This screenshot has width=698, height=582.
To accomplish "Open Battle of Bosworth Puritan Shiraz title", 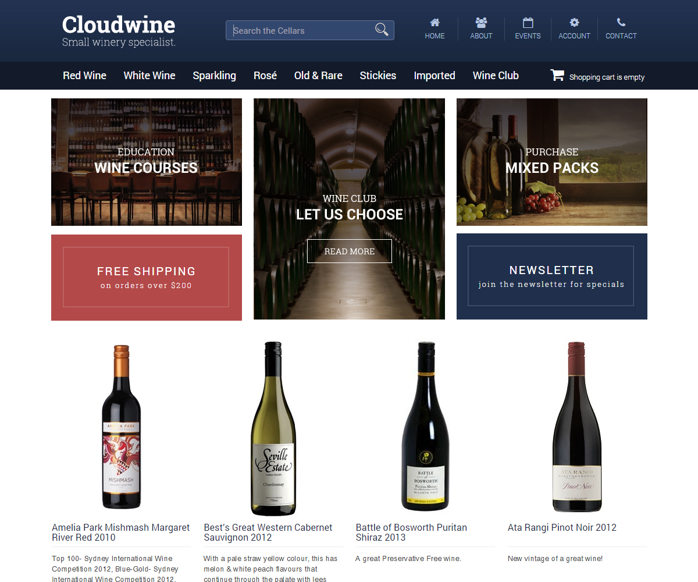I will (x=411, y=533).
